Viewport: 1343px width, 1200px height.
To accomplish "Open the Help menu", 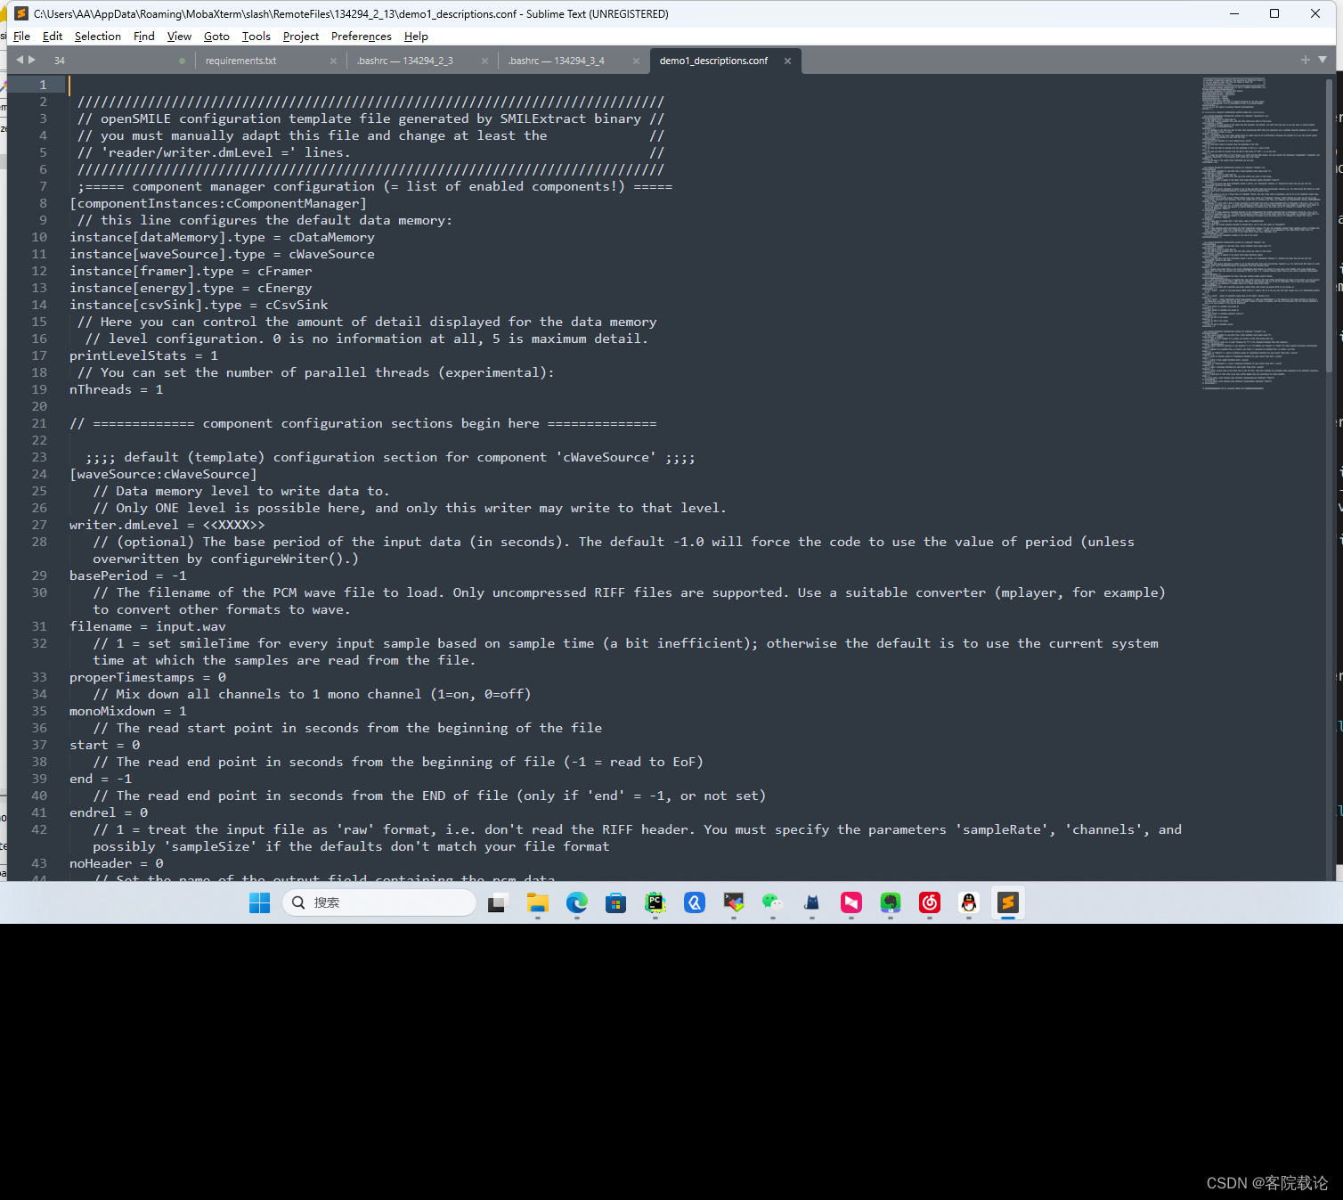I will 416,37.
